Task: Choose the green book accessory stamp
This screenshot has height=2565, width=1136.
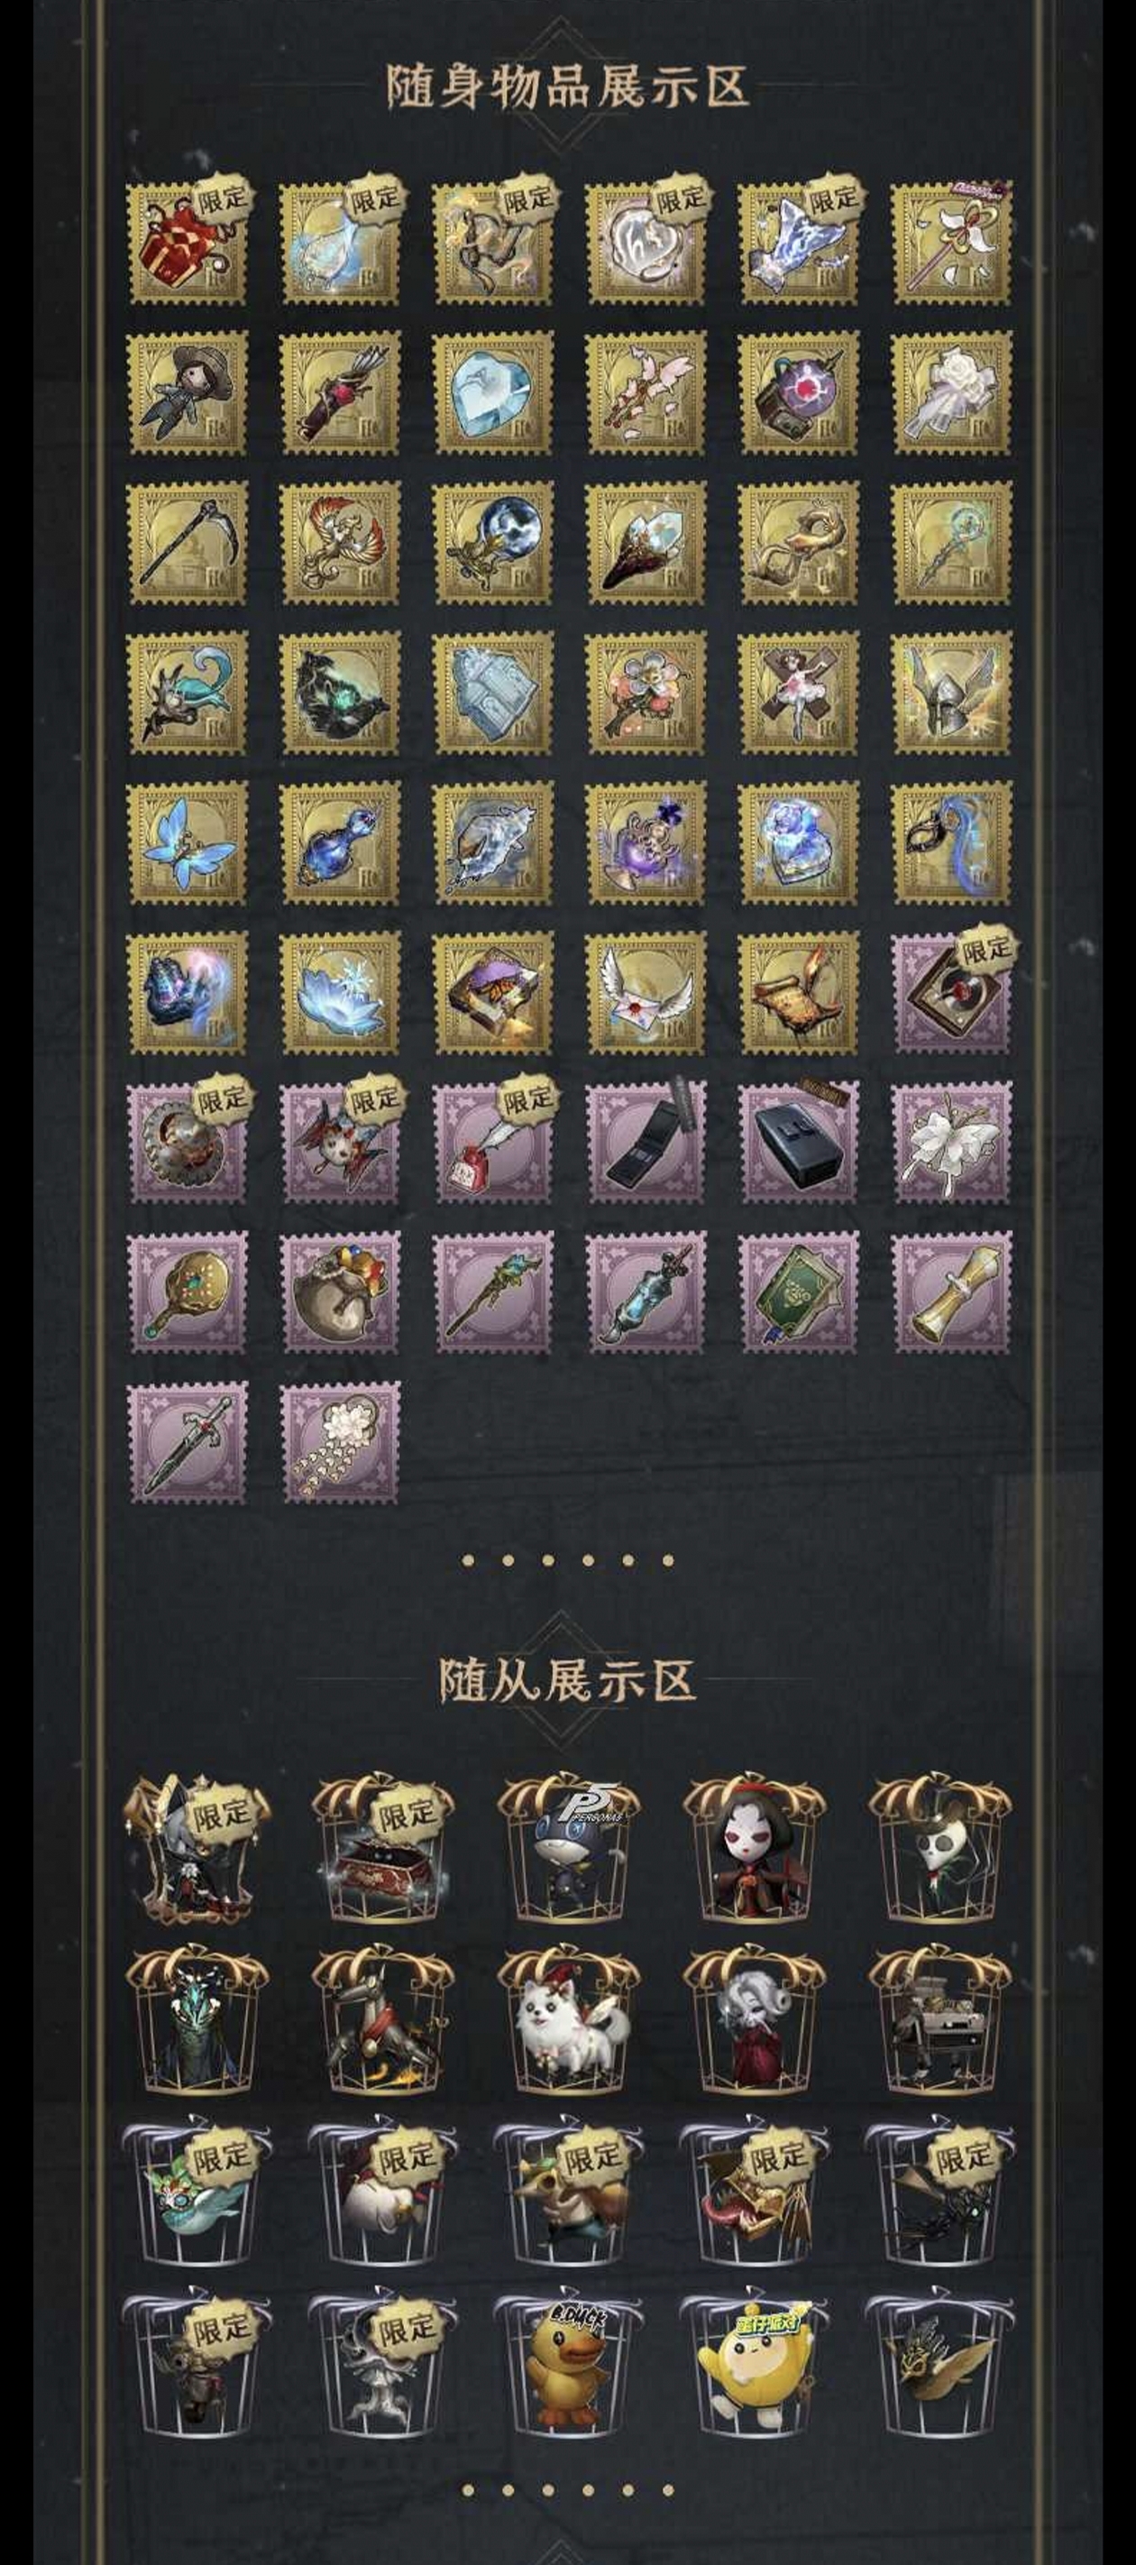Action: coord(799,1292)
